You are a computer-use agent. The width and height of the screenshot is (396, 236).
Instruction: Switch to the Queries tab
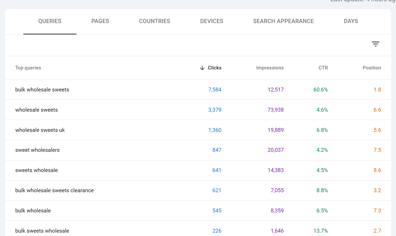(x=50, y=21)
